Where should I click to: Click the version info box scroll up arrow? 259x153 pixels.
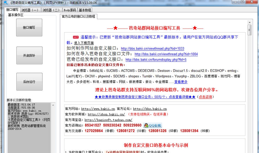pyautogui.click(x=53, y=105)
